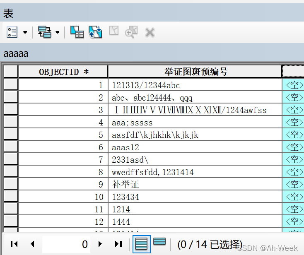Click the Zoom To Selected icon

(x=131, y=32)
